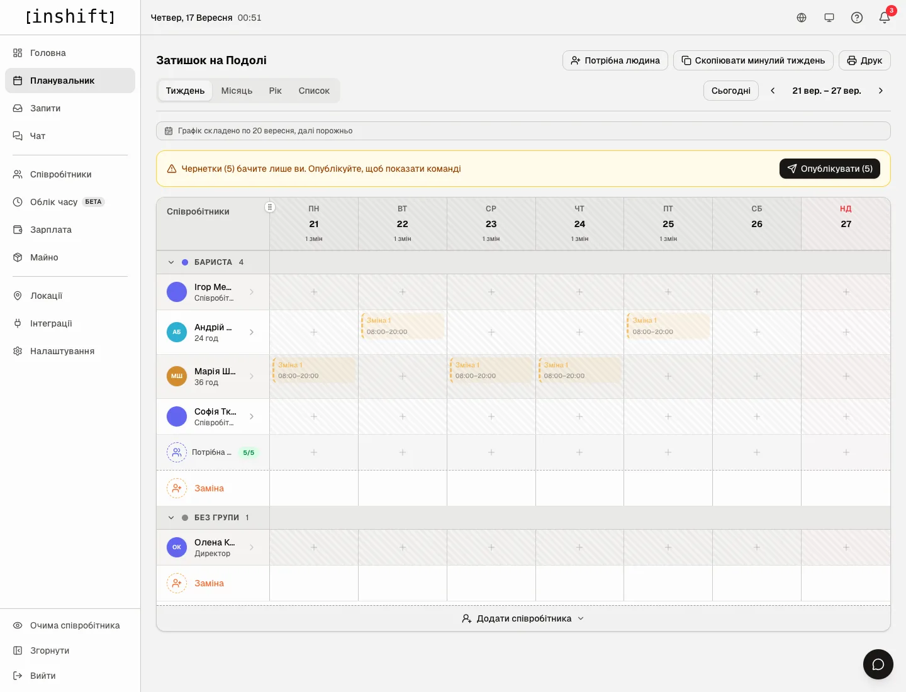Add shift for Ігор on Monday 21
This screenshot has height=692, width=906.
click(314, 292)
